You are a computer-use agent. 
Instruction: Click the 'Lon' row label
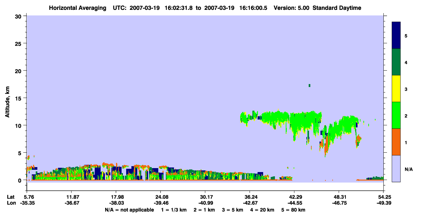pyautogui.click(x=11, y=203)
